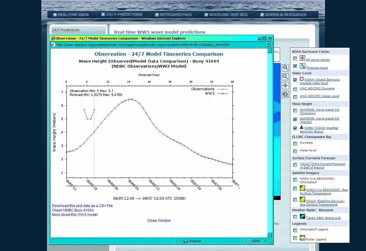Click the Radar Legend color scale icon
This screenshot has width=366, height=251.
click(x=302, y=238)
